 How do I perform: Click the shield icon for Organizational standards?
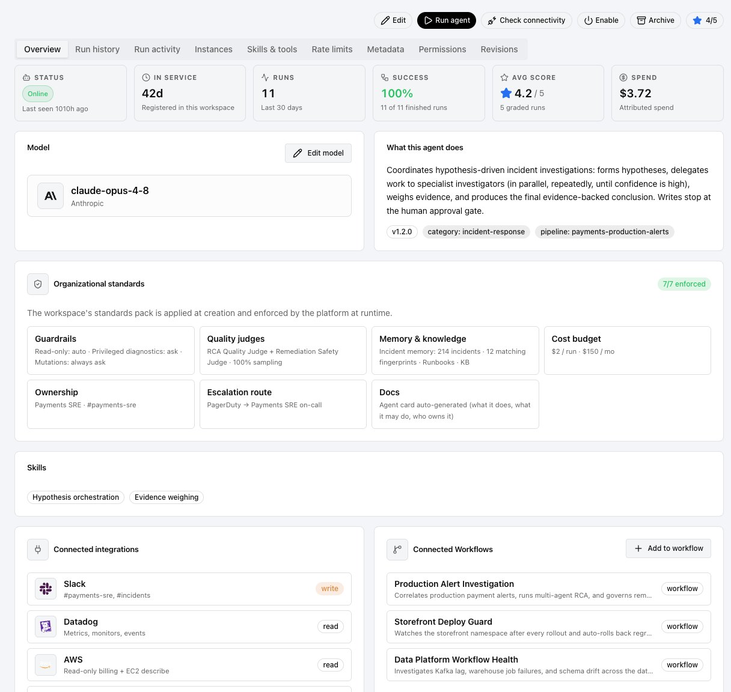[x=38, y=284]
